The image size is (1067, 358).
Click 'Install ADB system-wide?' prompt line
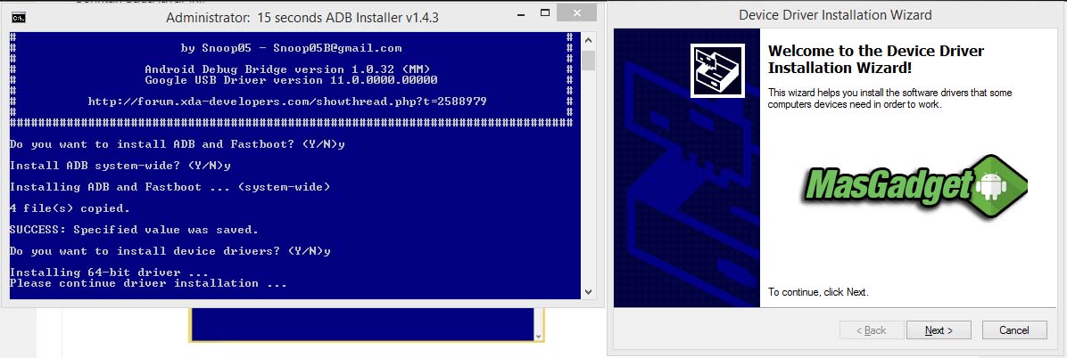coord(120,165)
